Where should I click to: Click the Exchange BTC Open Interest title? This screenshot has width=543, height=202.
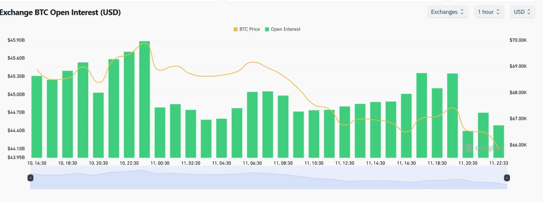[60, 12]
